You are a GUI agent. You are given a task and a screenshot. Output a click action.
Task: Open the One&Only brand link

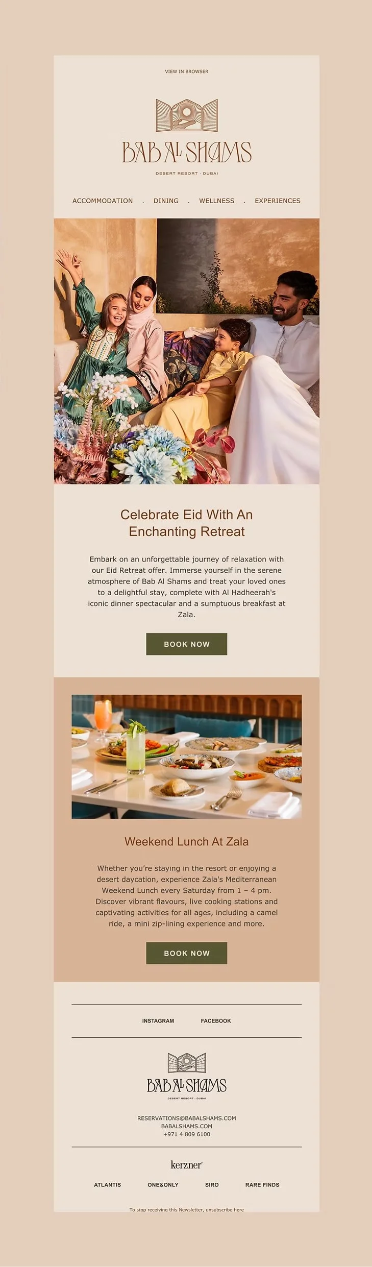click(163, 1185)
